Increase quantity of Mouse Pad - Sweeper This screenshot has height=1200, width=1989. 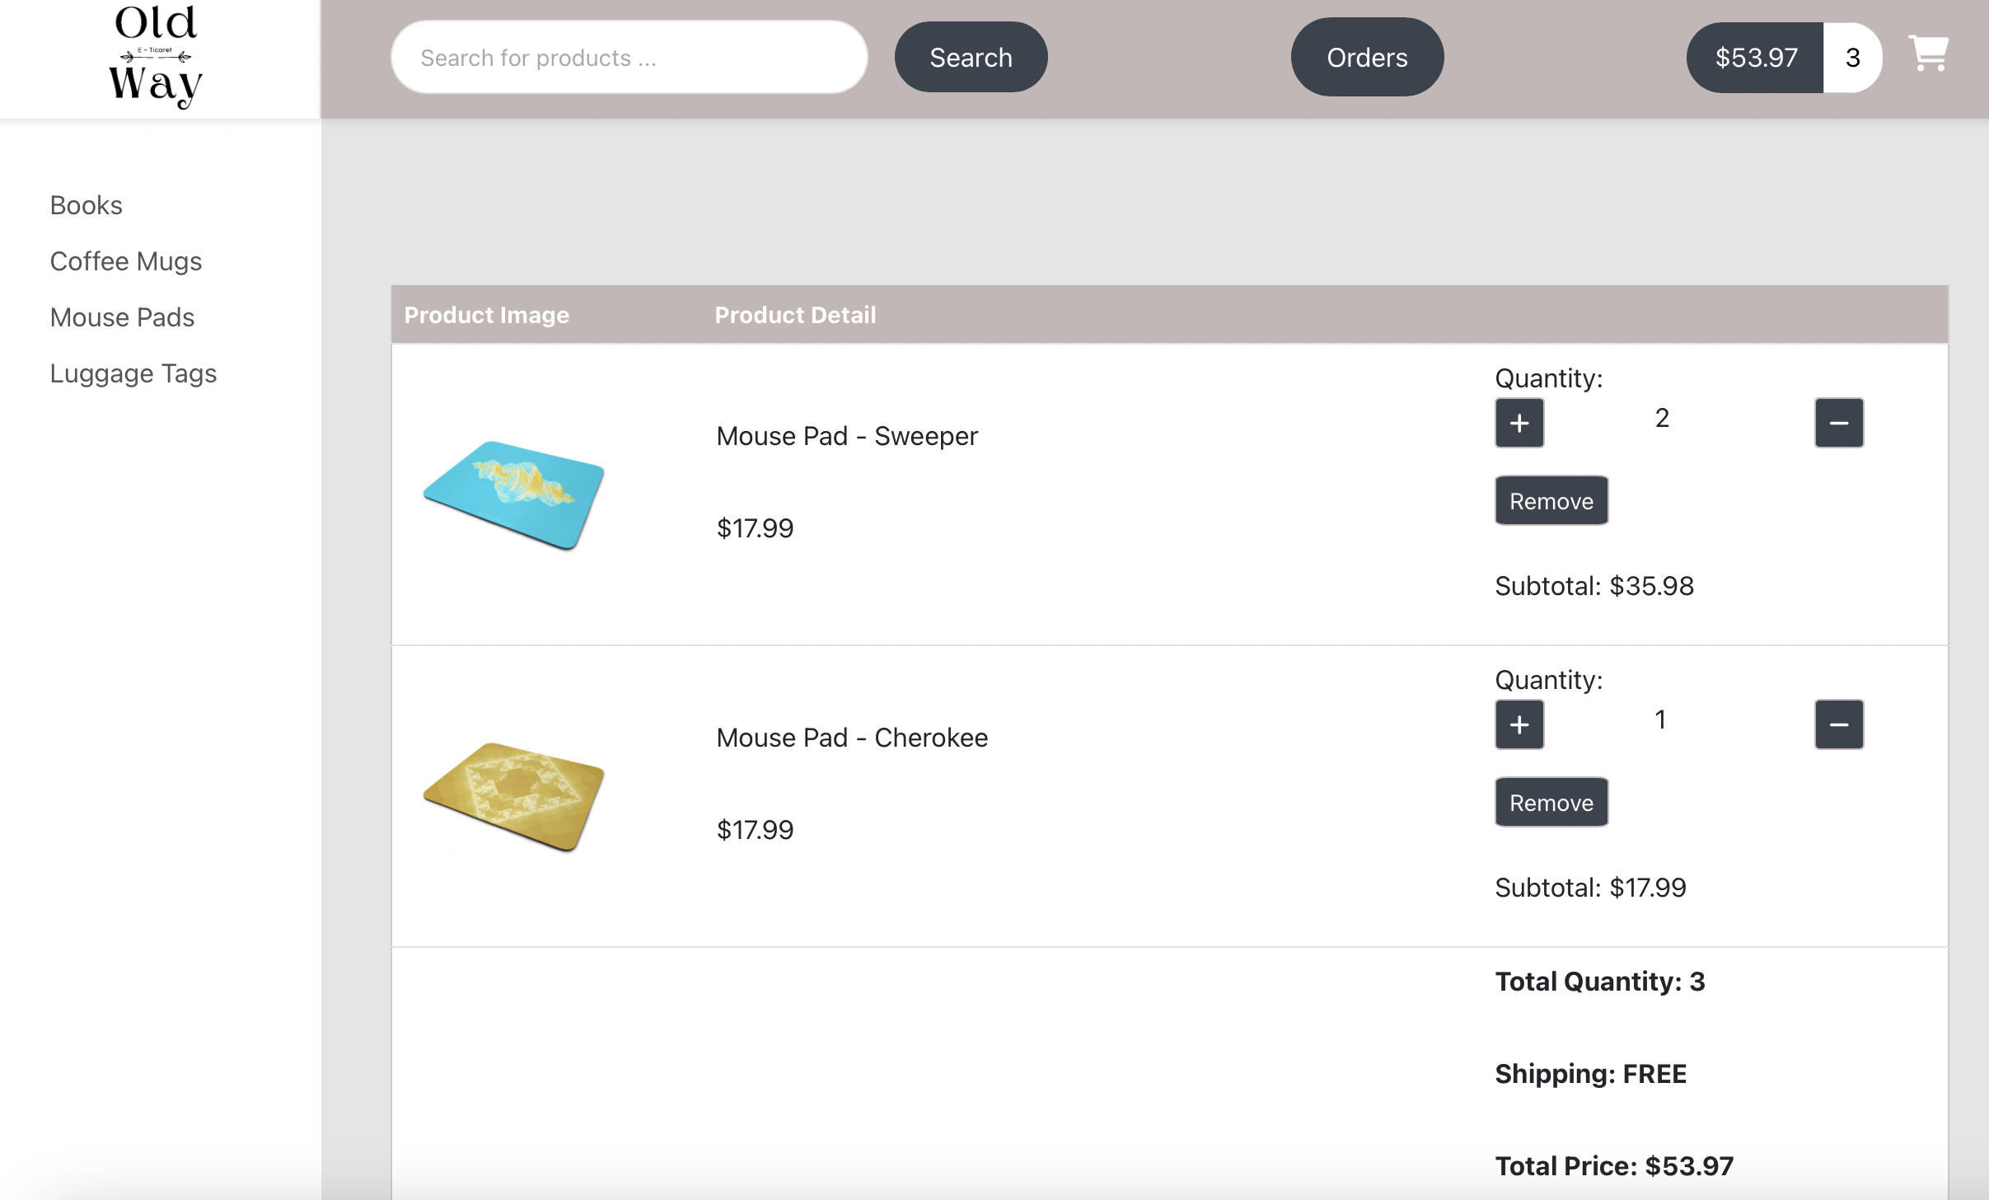(1518, 423)
